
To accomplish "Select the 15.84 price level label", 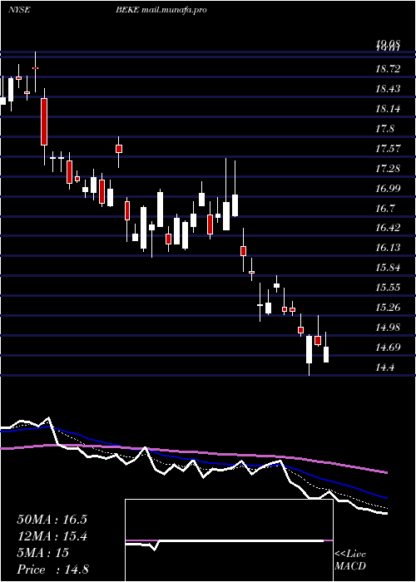I will (x=389, y=267).
